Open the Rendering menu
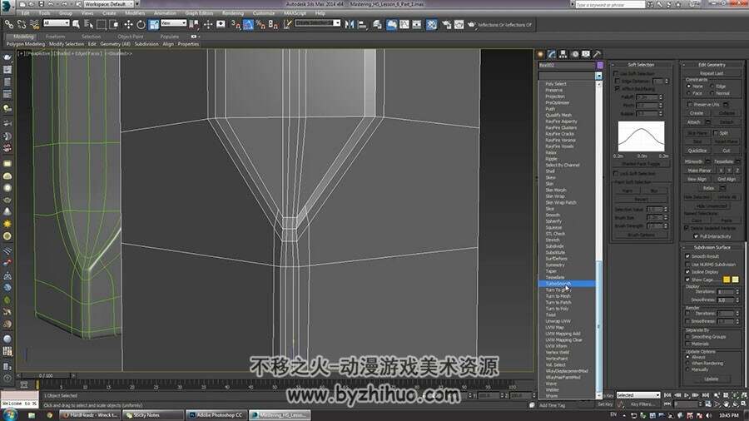749x421 pixels. (233, 12)
